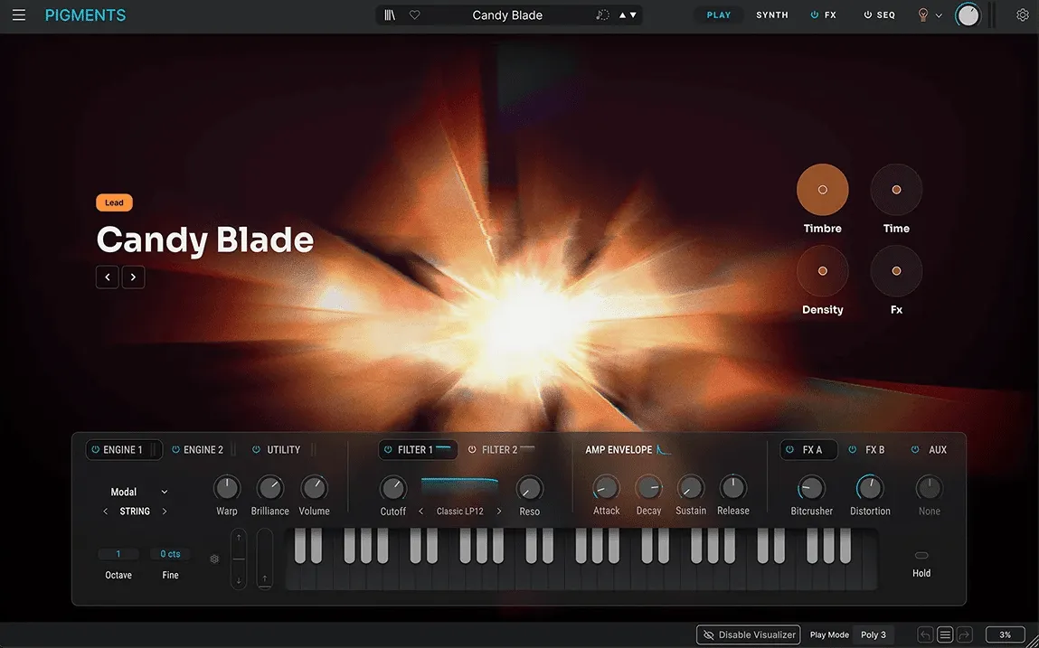
Task: Toggle Filter 1 power
Action: (388, 450)
